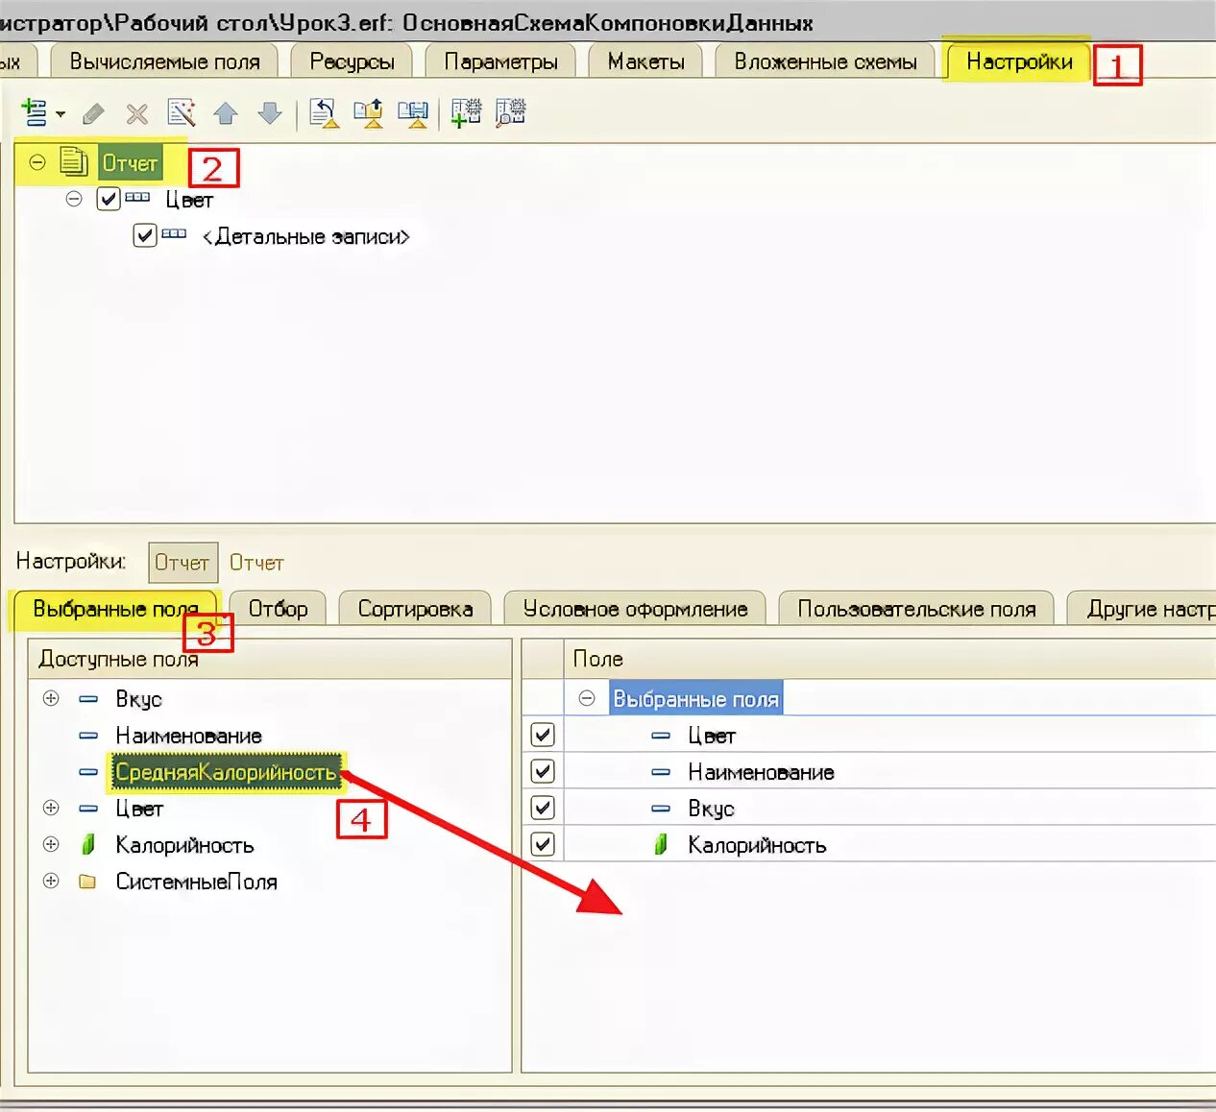Image resolution: width=1216 pixels, height=1112 pixels.
Task: Expand the Калорийность available field
Action: pos(51,844)
